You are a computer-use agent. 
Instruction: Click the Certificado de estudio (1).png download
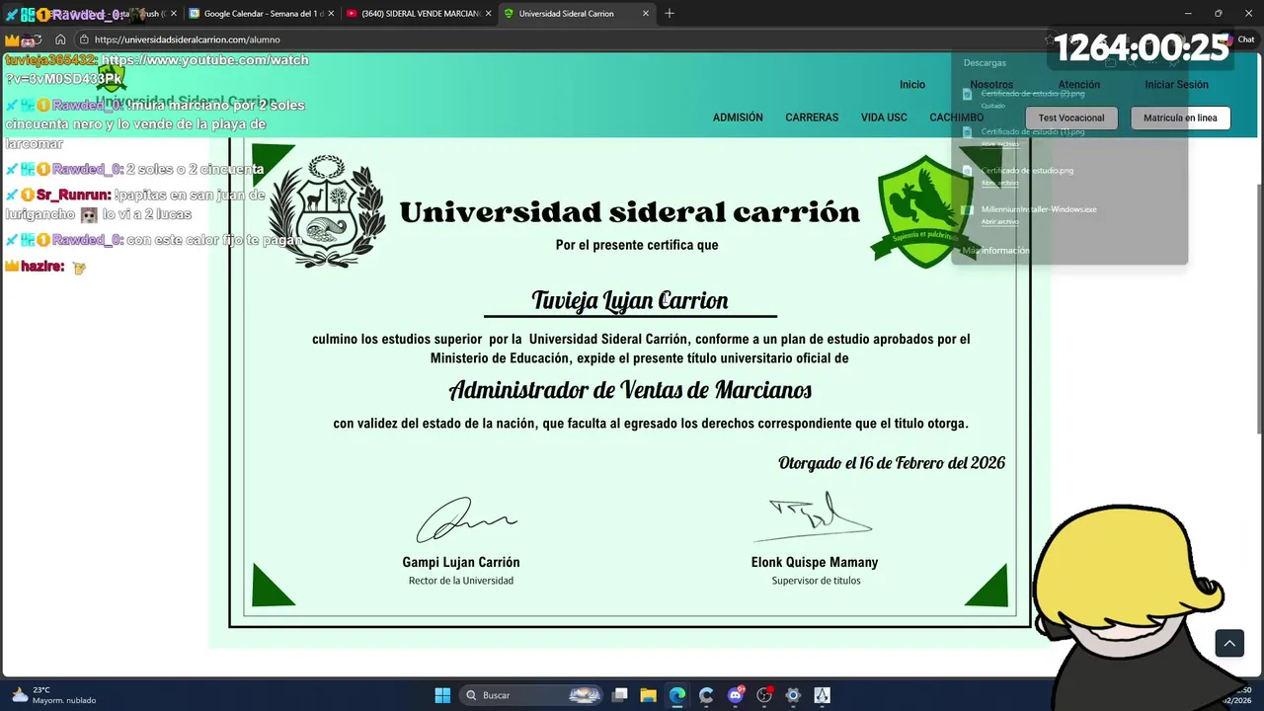1032,131
